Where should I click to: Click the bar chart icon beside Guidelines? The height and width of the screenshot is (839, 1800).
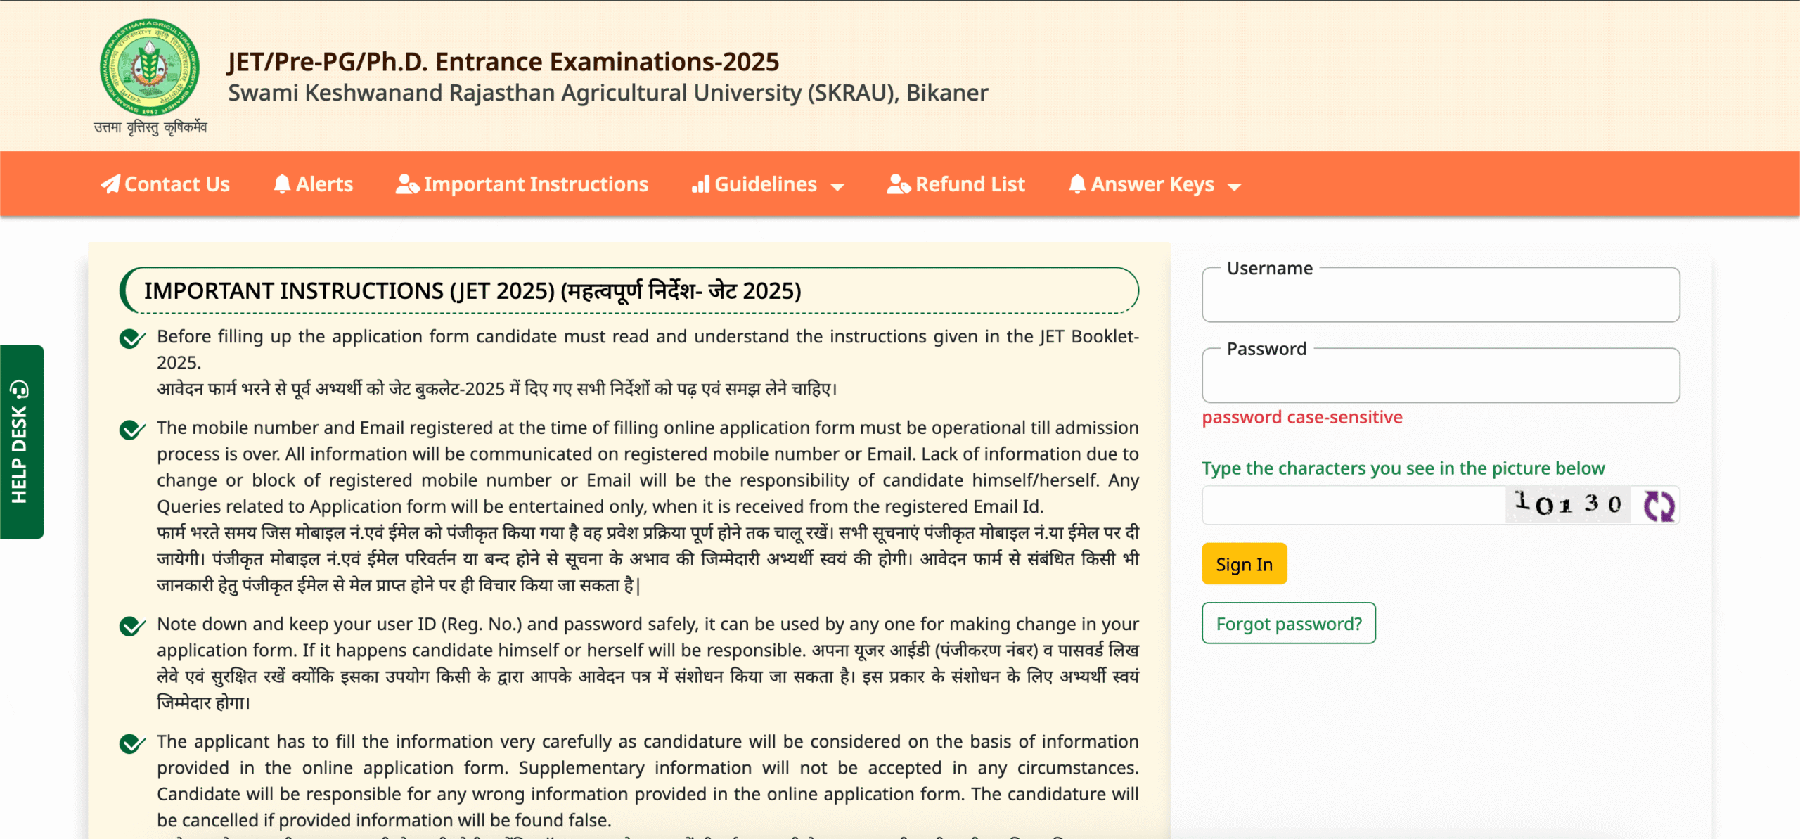700,184
